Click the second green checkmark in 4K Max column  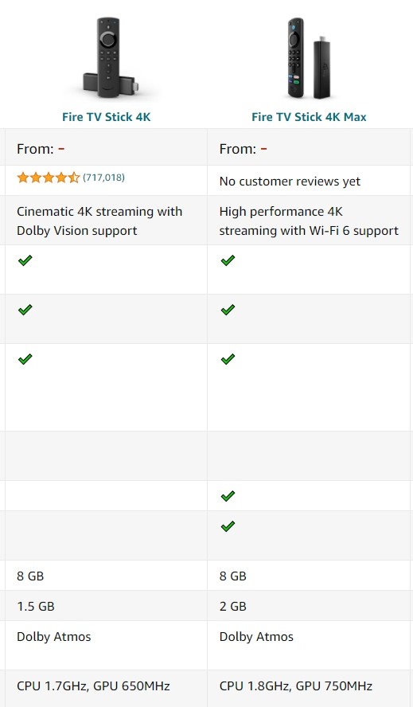228,310
